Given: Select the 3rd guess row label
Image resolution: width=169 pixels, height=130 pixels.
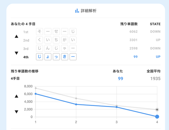Looking at the screenshot, I should (x=26, y=49).
